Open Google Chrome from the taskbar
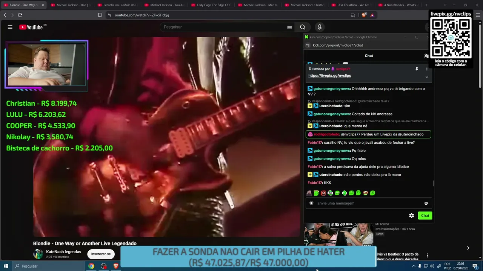This screenshot has height=271, width=483. point(91,266)
